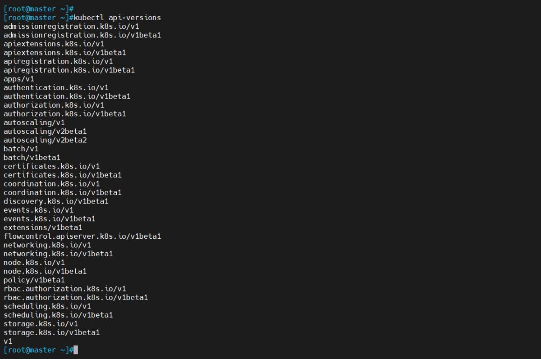Click the node.k8s.io/v1 line
The width and height of the screenshot is (541, 359).
pos(34,262)
